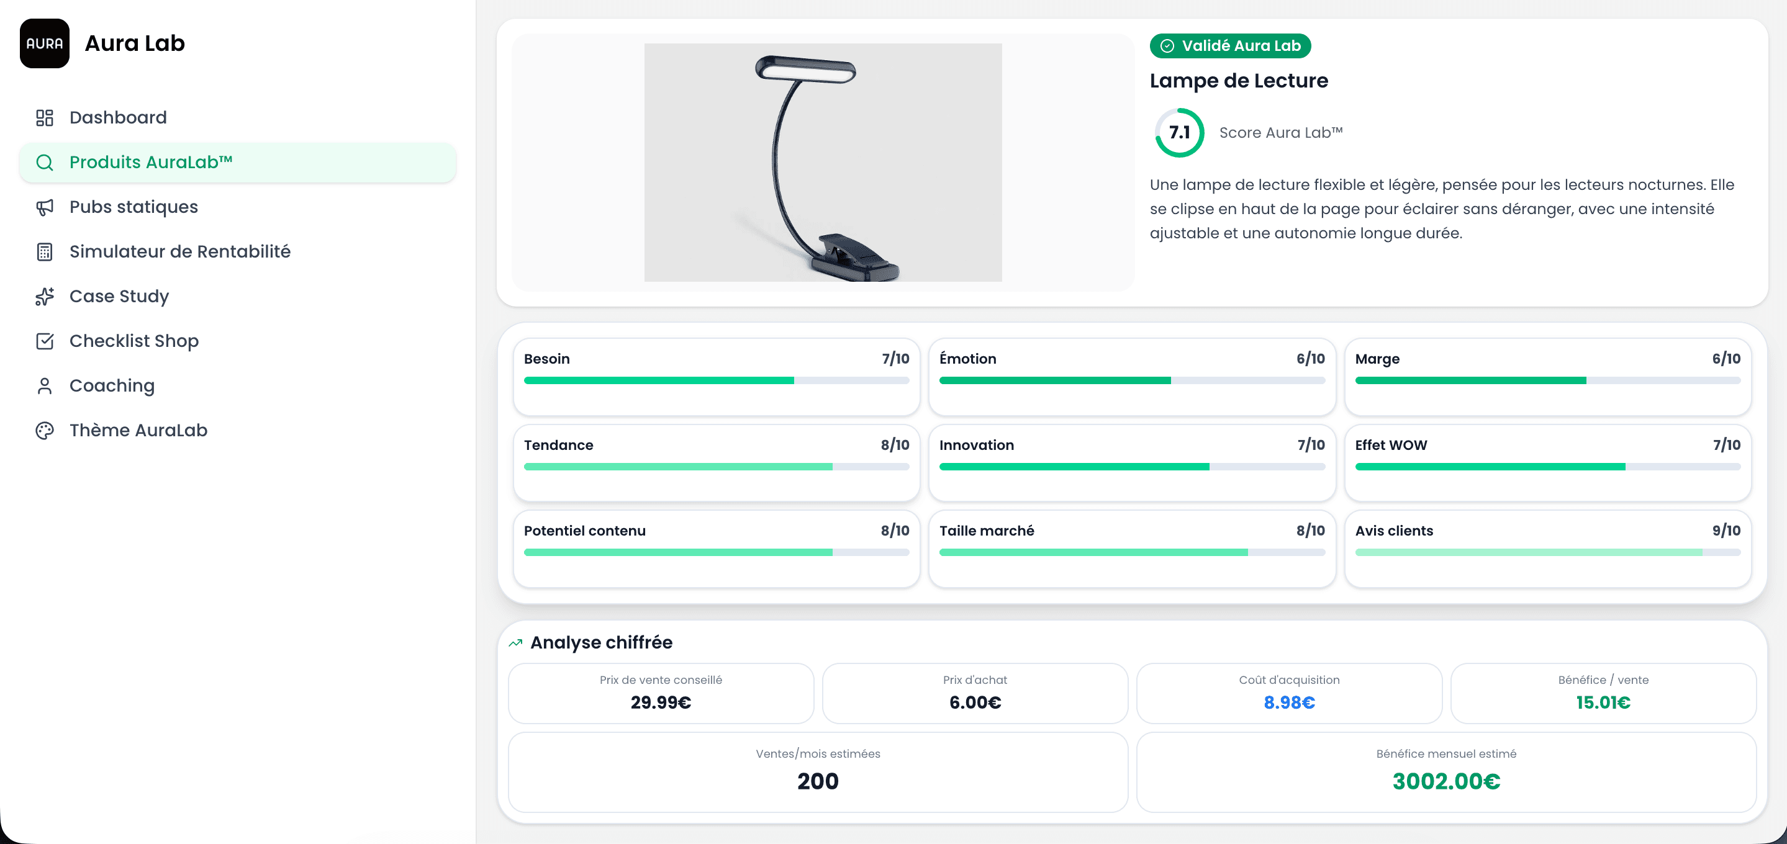Click the Analyse chiffrée trend arrow icon
Image resolution: width=1787 pixels, height=844 pixels.
(x=515, y=643)
